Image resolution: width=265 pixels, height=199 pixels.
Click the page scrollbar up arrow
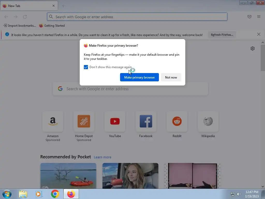click(263, 43)
